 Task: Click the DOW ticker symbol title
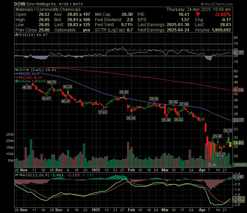click(x=20, y=4)
